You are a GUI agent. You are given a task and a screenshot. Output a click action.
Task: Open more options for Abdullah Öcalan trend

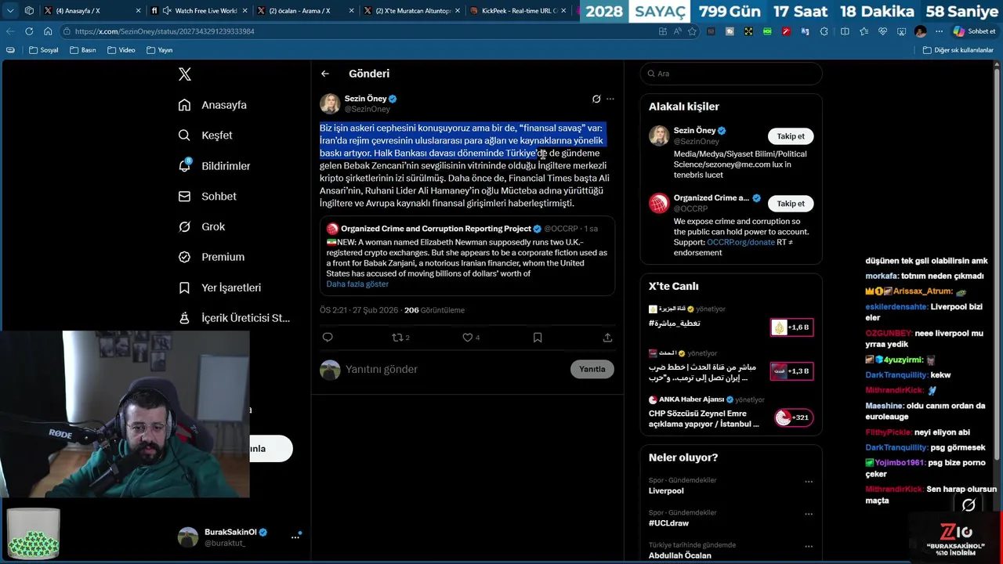click(x=809, y=546)
